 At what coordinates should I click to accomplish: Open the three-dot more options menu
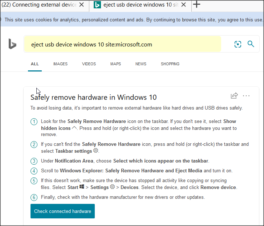point(246,96)
